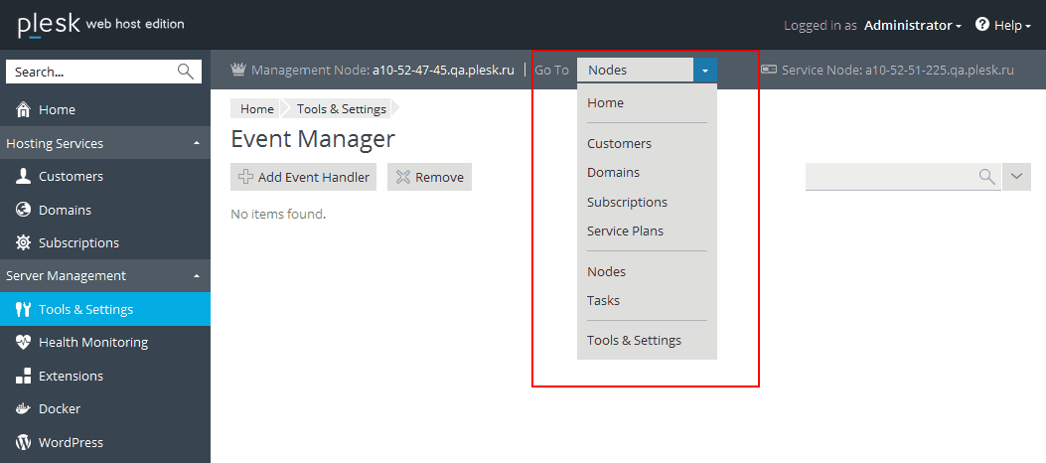Click the Add Event Handler button
1046x463 pixels.
[304, 178]
